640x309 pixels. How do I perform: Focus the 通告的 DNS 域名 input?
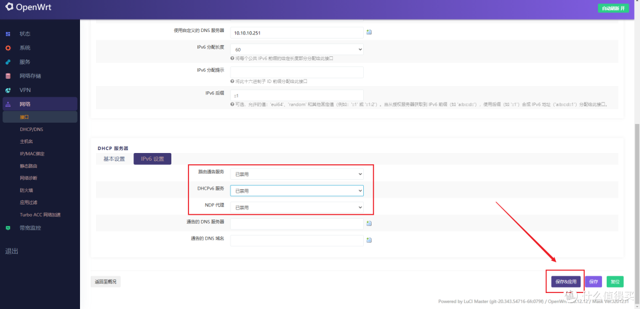[x=297, y=240]
